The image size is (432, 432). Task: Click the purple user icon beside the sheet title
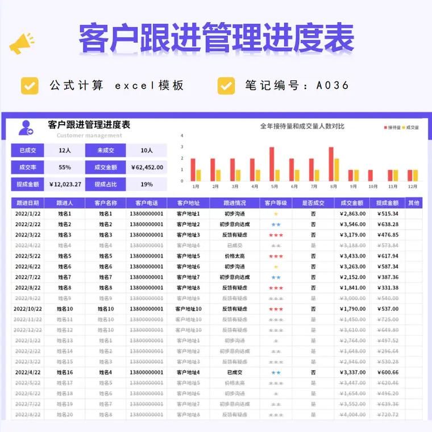(26, 128)
